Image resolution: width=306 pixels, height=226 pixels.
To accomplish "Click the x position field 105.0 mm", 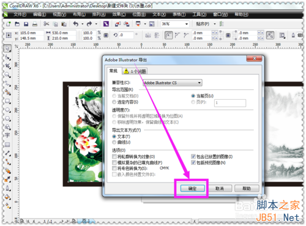I will click(x=31, y=33).
